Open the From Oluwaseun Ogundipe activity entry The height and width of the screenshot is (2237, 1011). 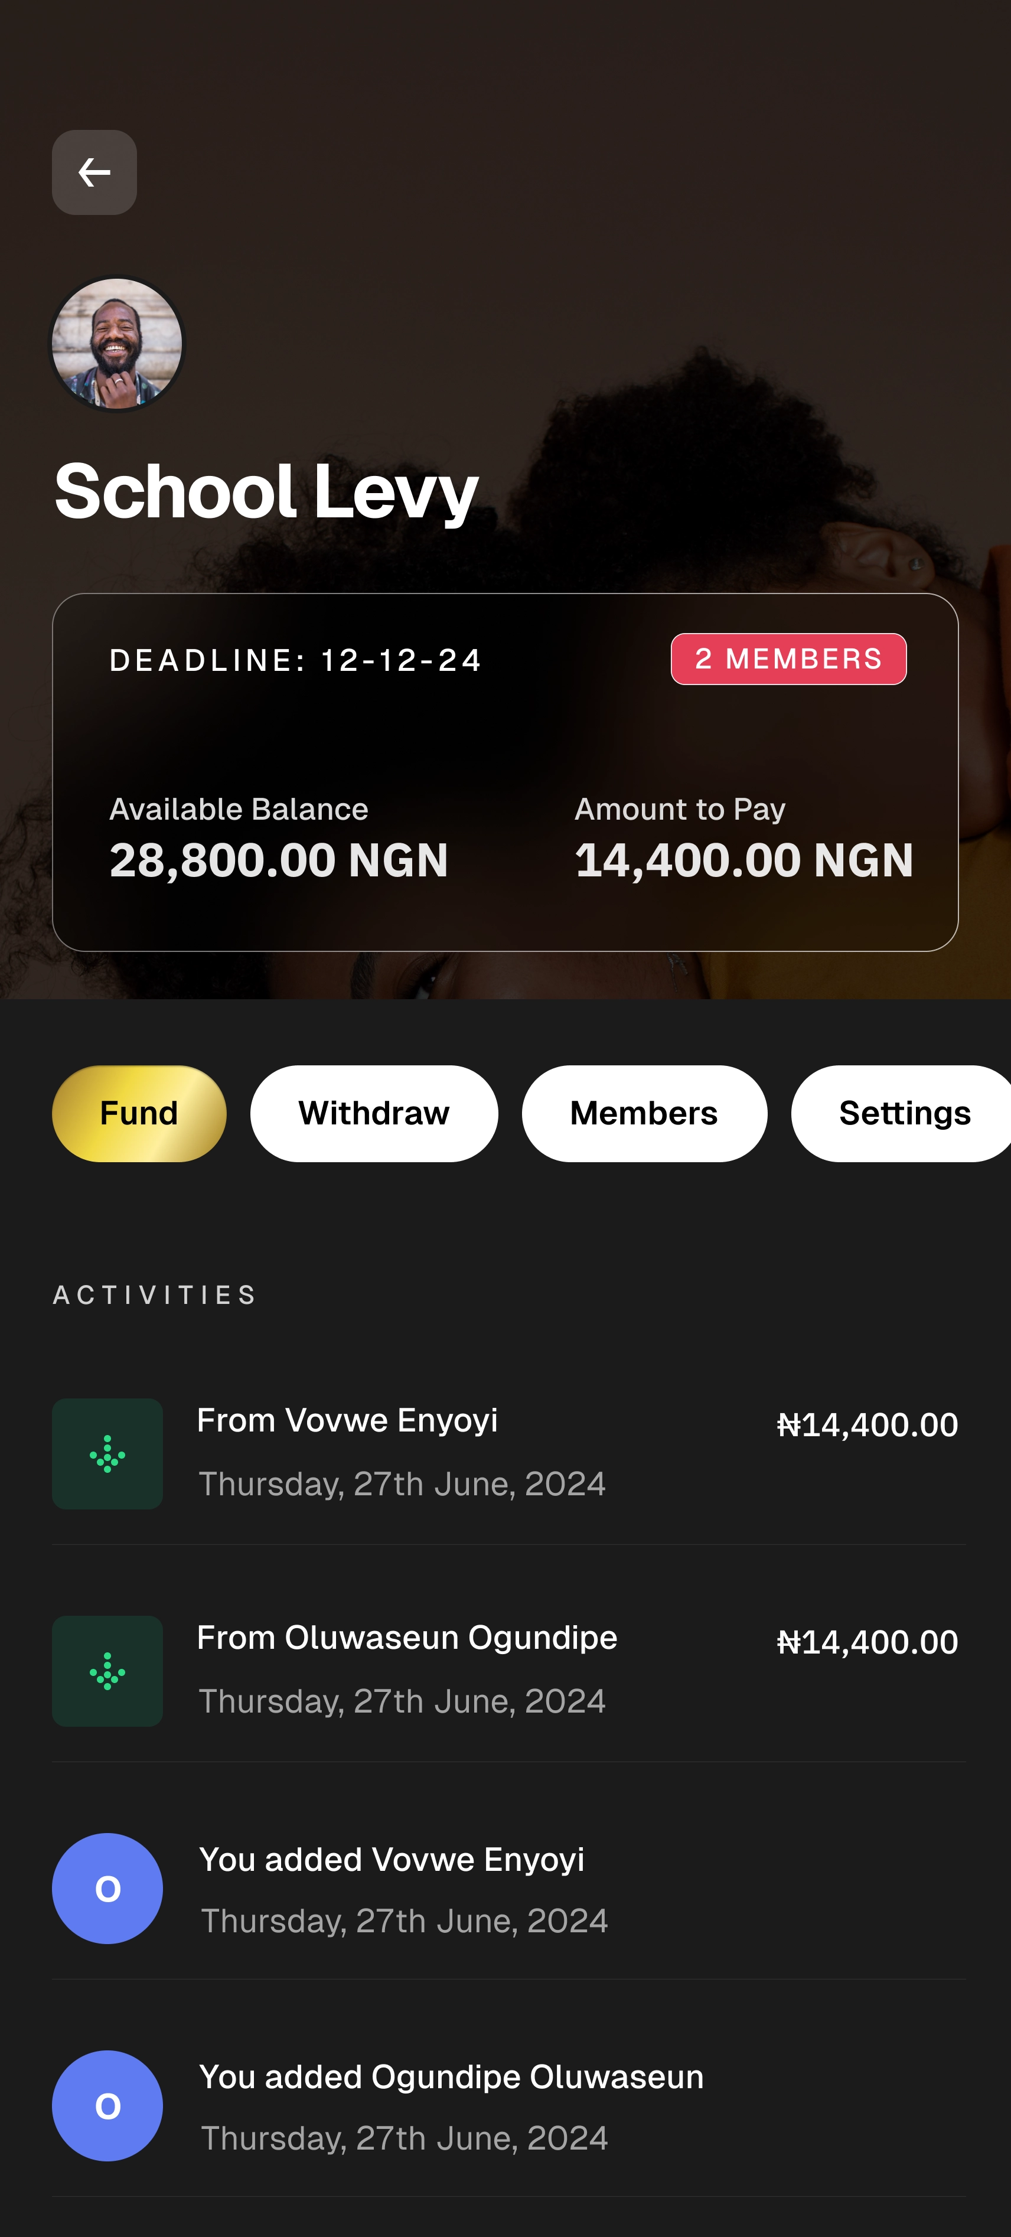click(x=508, y=1671)
